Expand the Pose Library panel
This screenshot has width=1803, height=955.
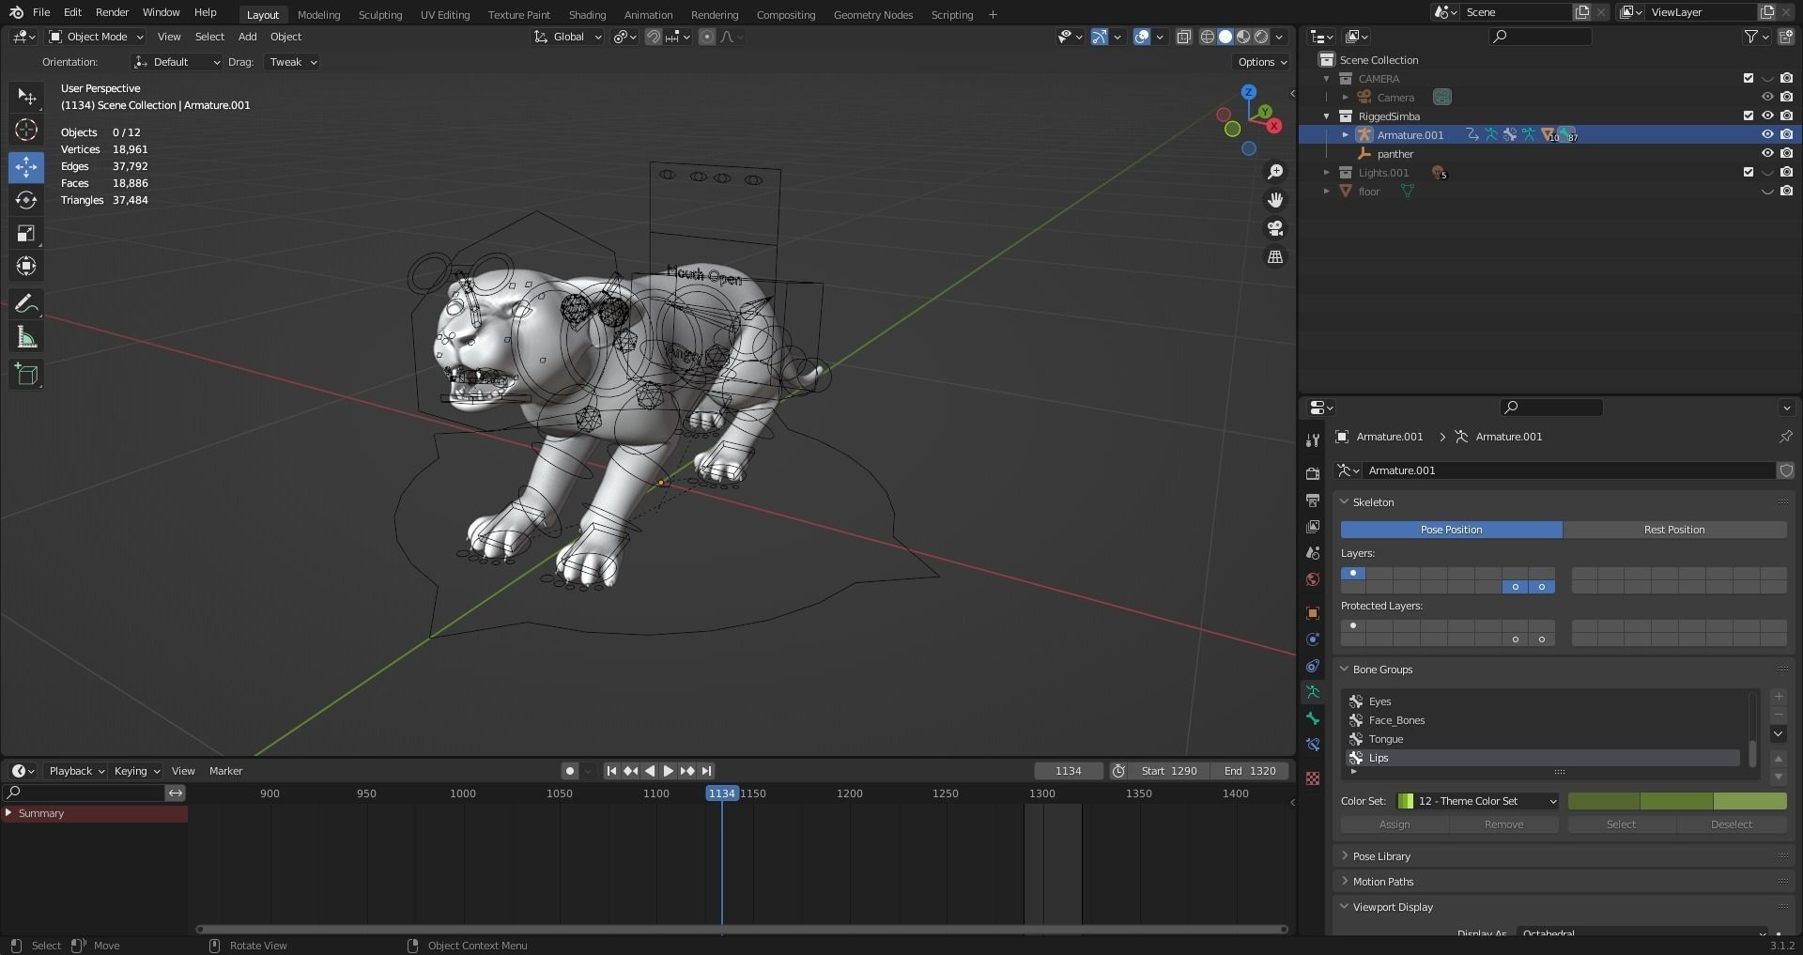tap(1381, 856)
